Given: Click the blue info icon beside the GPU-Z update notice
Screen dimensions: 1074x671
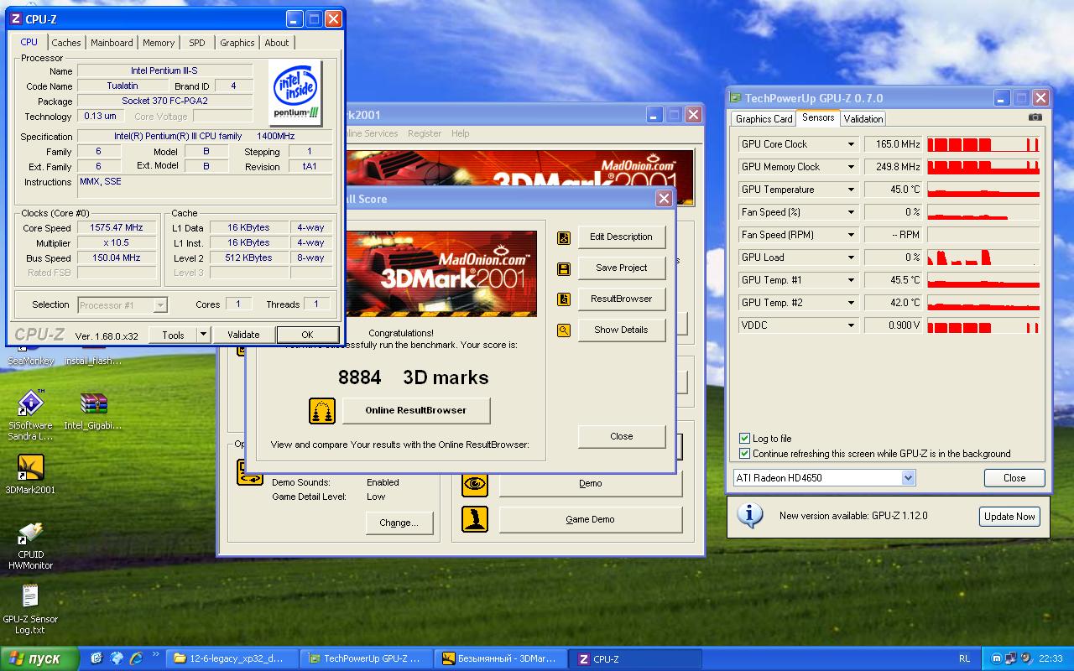Looking at the screenshot, I should 749,514.
